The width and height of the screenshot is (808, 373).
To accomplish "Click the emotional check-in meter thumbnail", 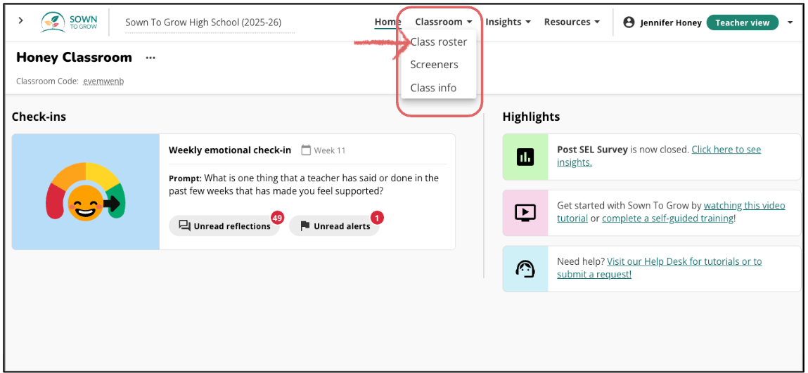I will coord(86,192).
